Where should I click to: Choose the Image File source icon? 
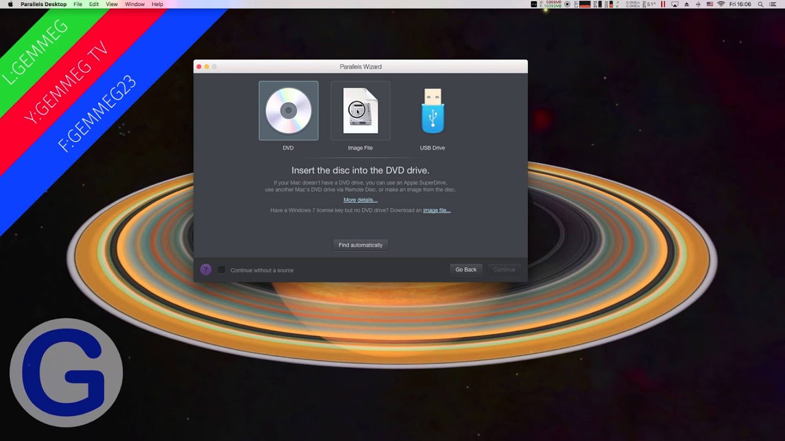coord(360,111)
